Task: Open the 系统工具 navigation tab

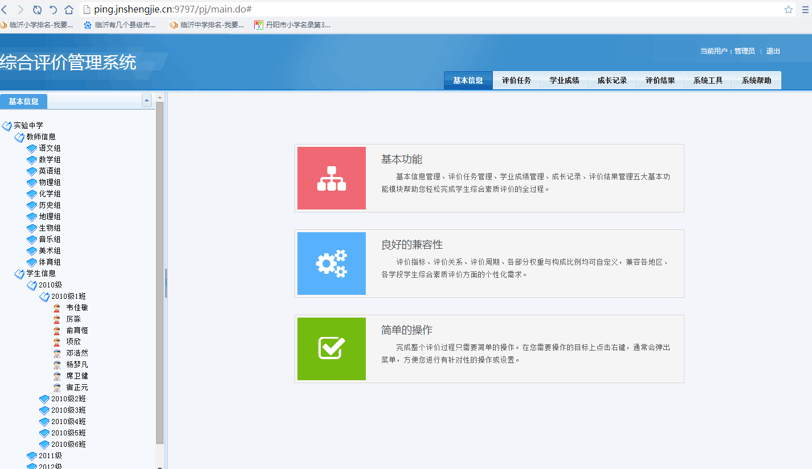Action: tap(708, 80)
